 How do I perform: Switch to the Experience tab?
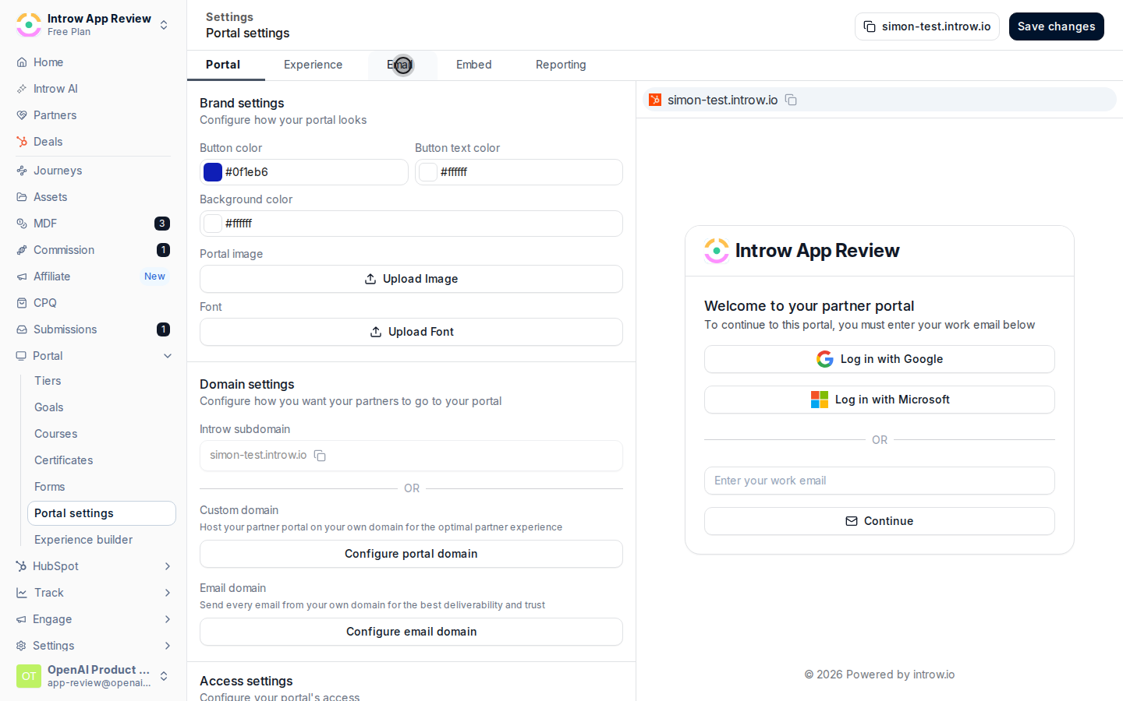coord(313,65)
